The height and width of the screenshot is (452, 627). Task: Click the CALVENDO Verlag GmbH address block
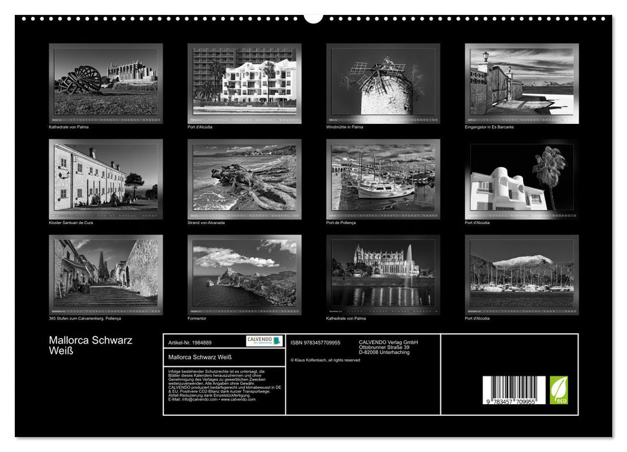[x=387, y=346]
